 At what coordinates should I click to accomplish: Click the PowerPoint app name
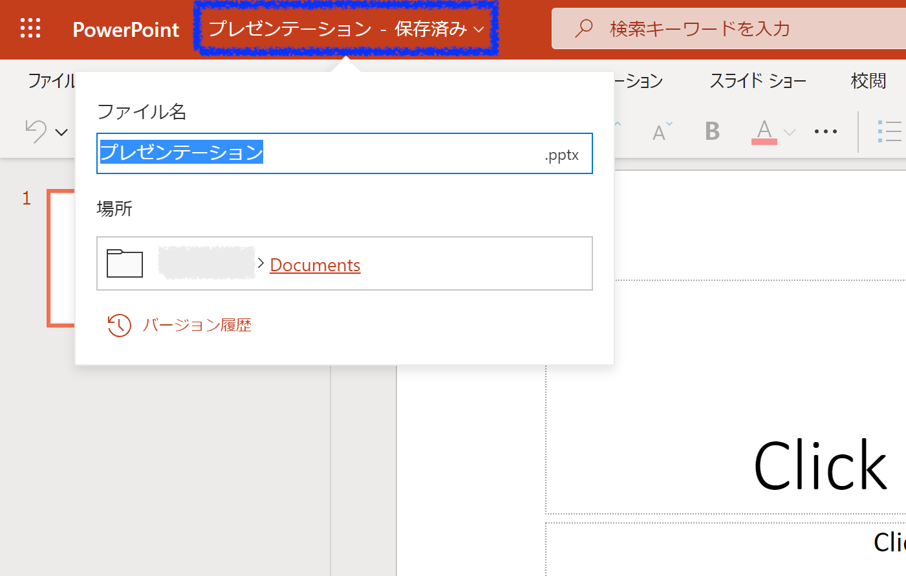(x=125, y=29)
